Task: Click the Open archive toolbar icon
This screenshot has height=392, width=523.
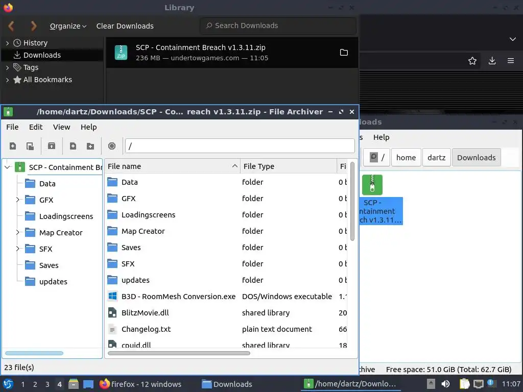Action: (30, 146)
